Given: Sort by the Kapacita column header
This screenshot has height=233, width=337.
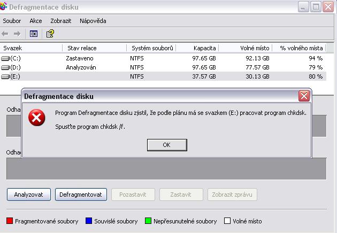Looking at the screenshot, I should pos(197,48).
